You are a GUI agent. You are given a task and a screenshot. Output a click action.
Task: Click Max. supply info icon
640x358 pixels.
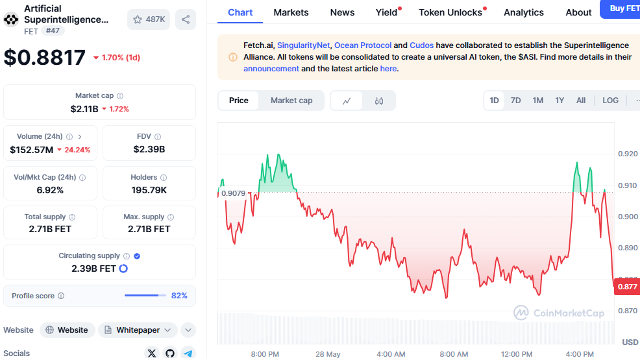171,217
